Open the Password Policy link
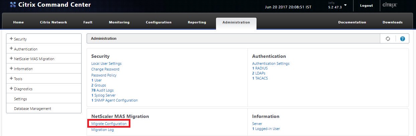 tap(104, 75)
